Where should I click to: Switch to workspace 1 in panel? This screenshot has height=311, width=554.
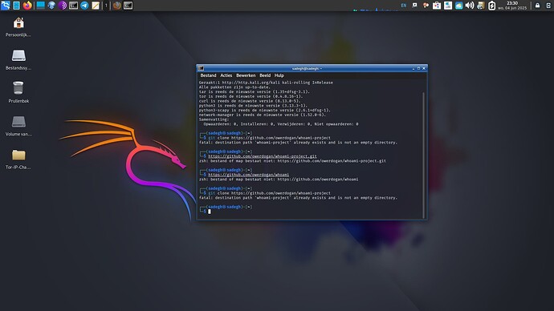click(106, 6)
